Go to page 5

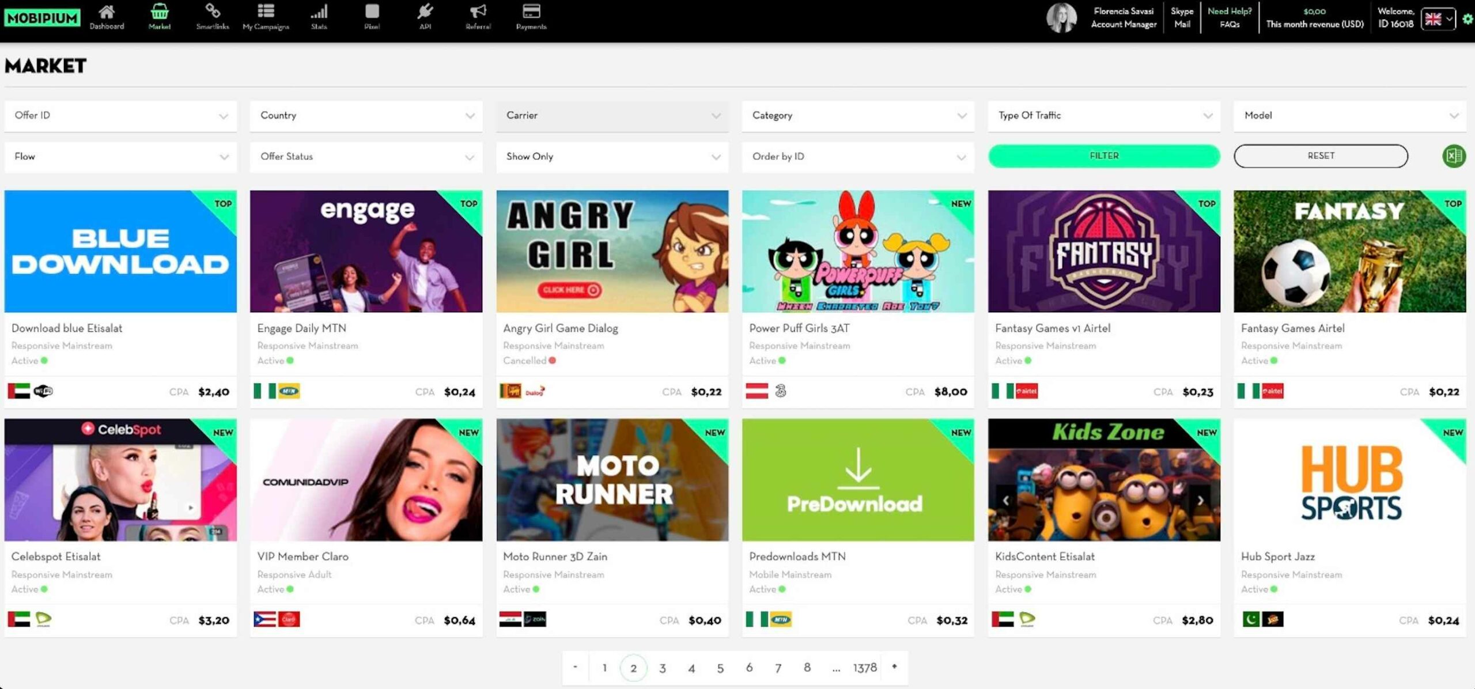tap(720, 668)
